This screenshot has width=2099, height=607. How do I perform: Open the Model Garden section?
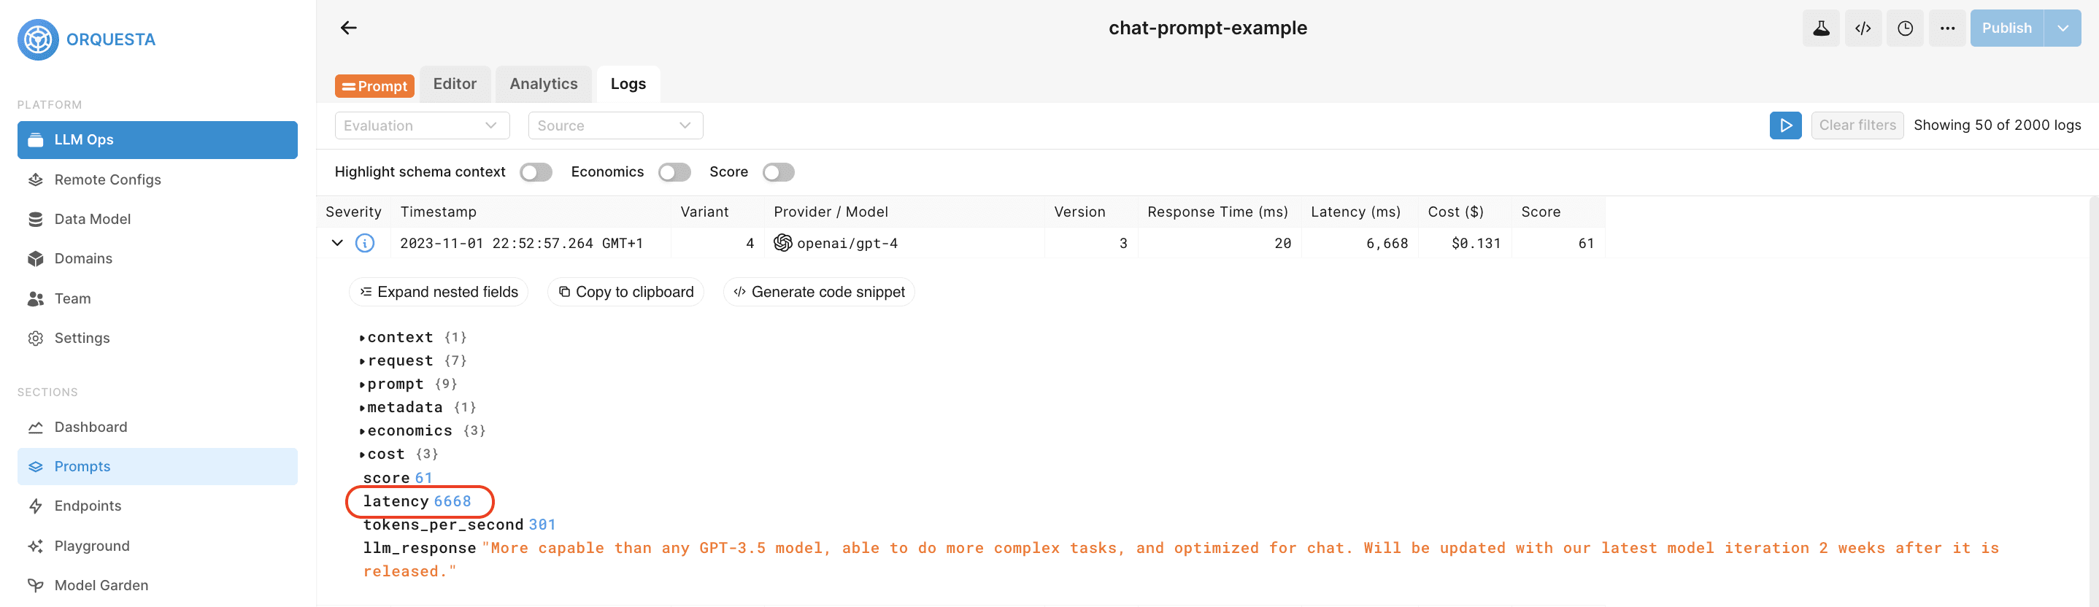(x=157, y=585)
